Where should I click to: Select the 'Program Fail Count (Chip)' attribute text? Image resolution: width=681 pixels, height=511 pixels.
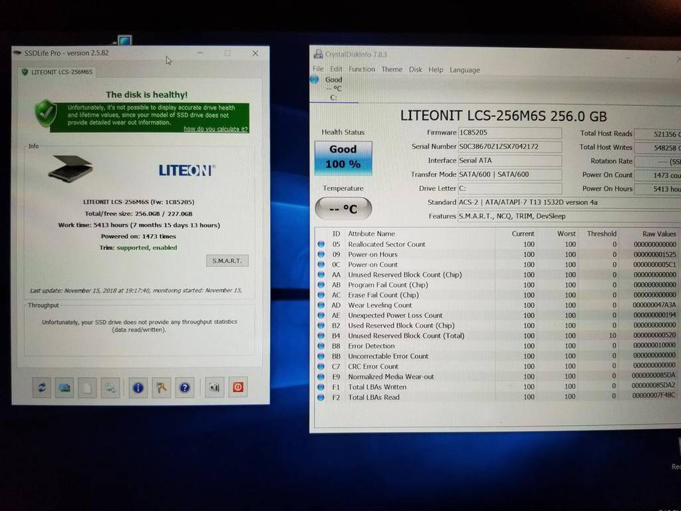click(x=388, y=285)
